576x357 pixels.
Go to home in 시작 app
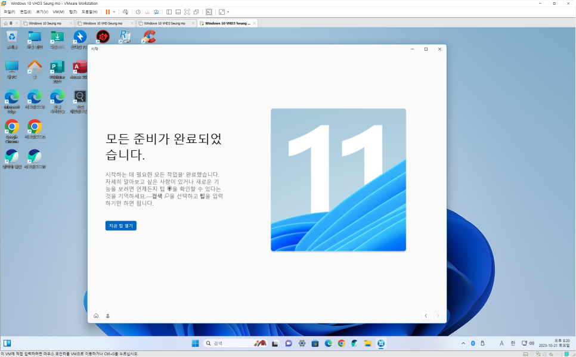pos(96,315)
